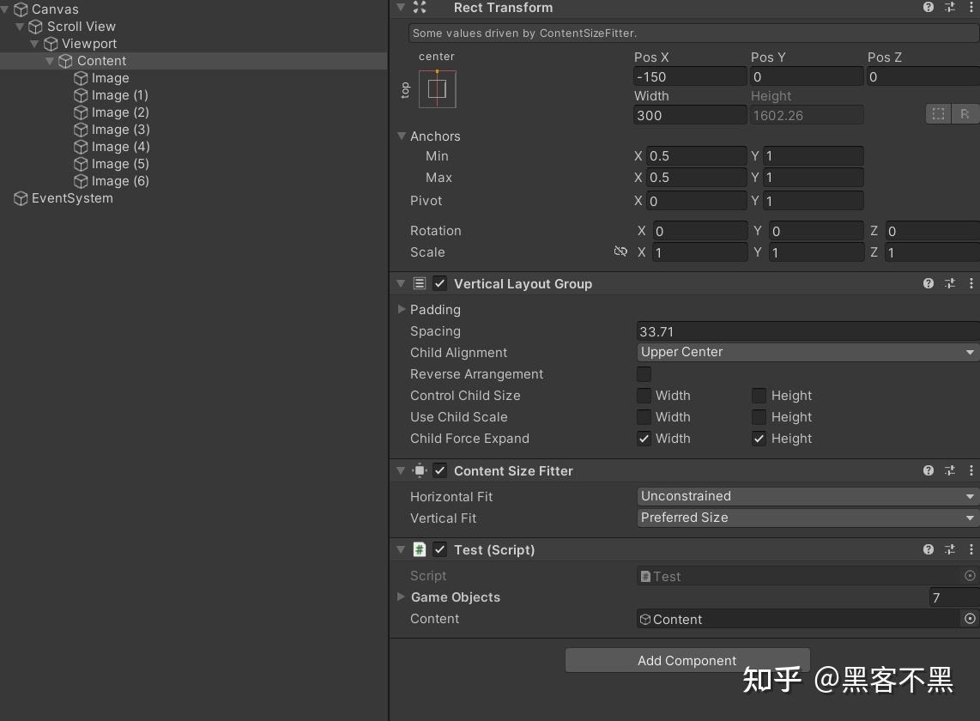Click the Spacing value input field
Image resolution: width=980 pixels, height=721 pixels.
click(x=772, y=331)
